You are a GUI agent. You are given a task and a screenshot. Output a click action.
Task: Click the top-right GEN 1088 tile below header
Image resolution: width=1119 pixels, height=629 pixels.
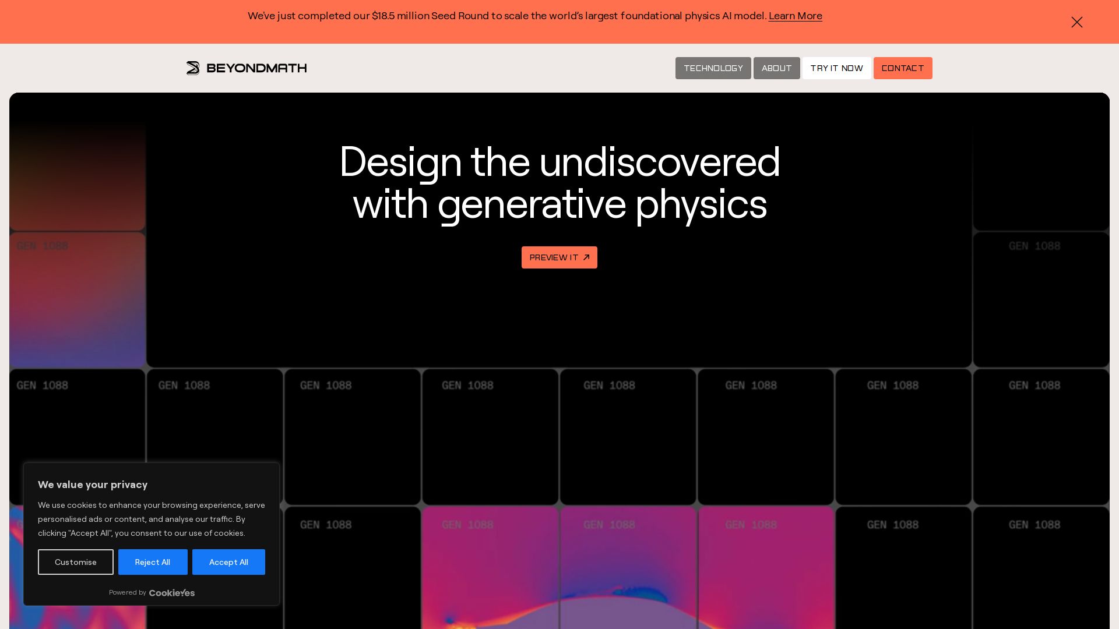pyautogui.click(x=1041, y=300)
